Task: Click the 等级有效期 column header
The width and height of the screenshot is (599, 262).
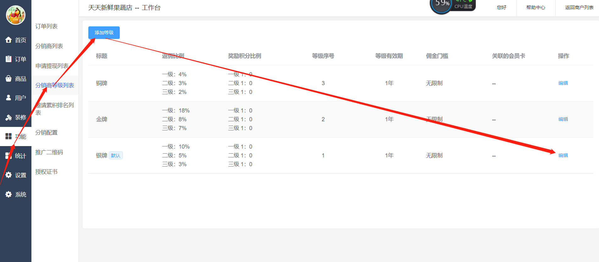Action: [389, 56]
